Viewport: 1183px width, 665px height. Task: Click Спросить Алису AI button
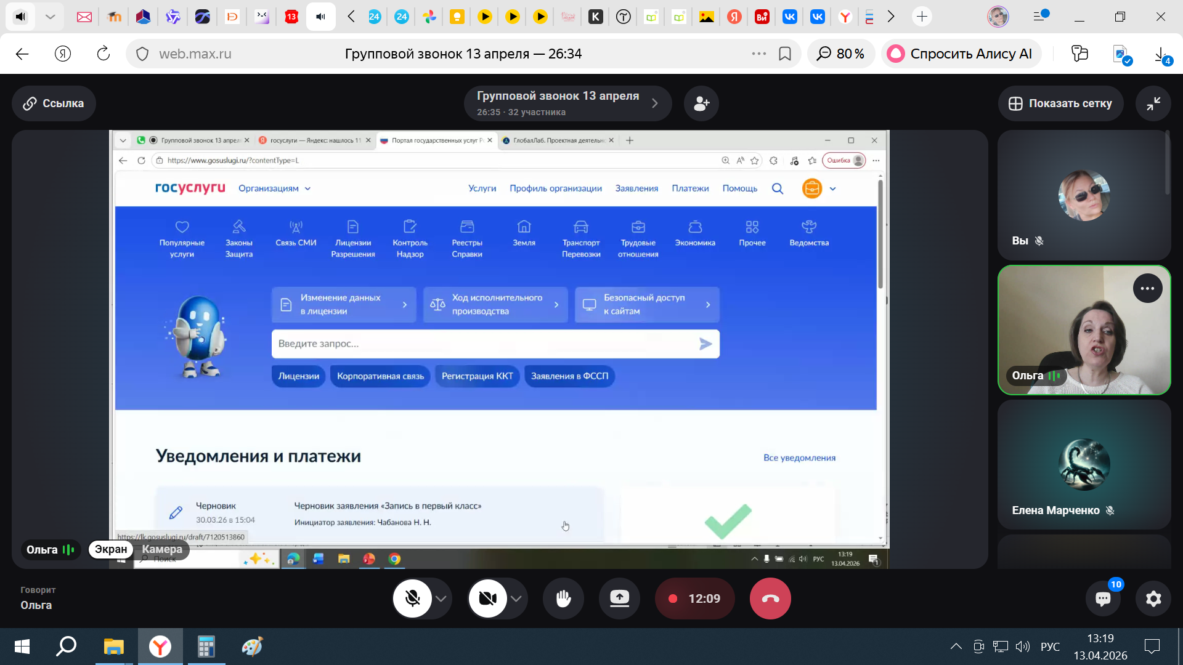tap(961, 54)
